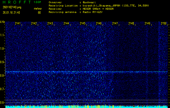Jump to the 2145 time marker

pos(83,23)
